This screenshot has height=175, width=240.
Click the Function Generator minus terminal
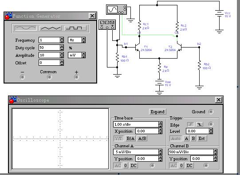[22, 77]
